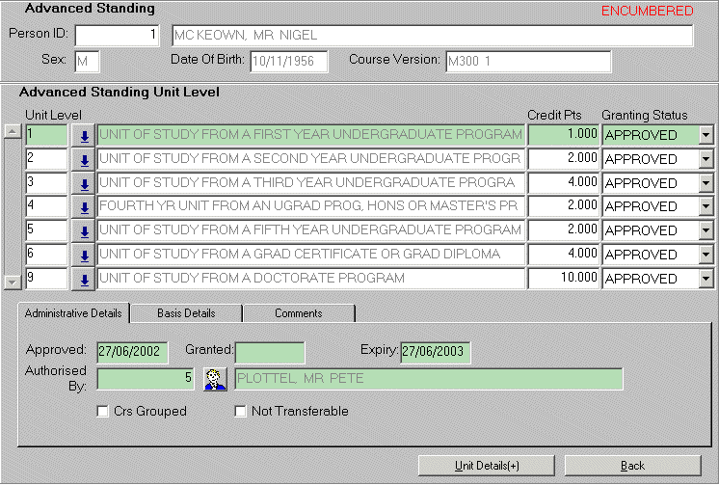Screen dimensions: 719x485
Task: Enable the Crs Grouped checkbox
Action: click(x=103, y=412)
